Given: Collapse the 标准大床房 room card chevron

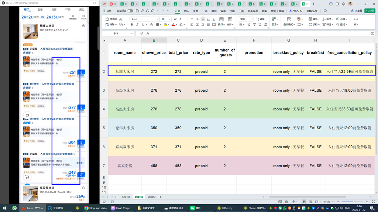Looking at the screenshot, I should click(83, 26).
